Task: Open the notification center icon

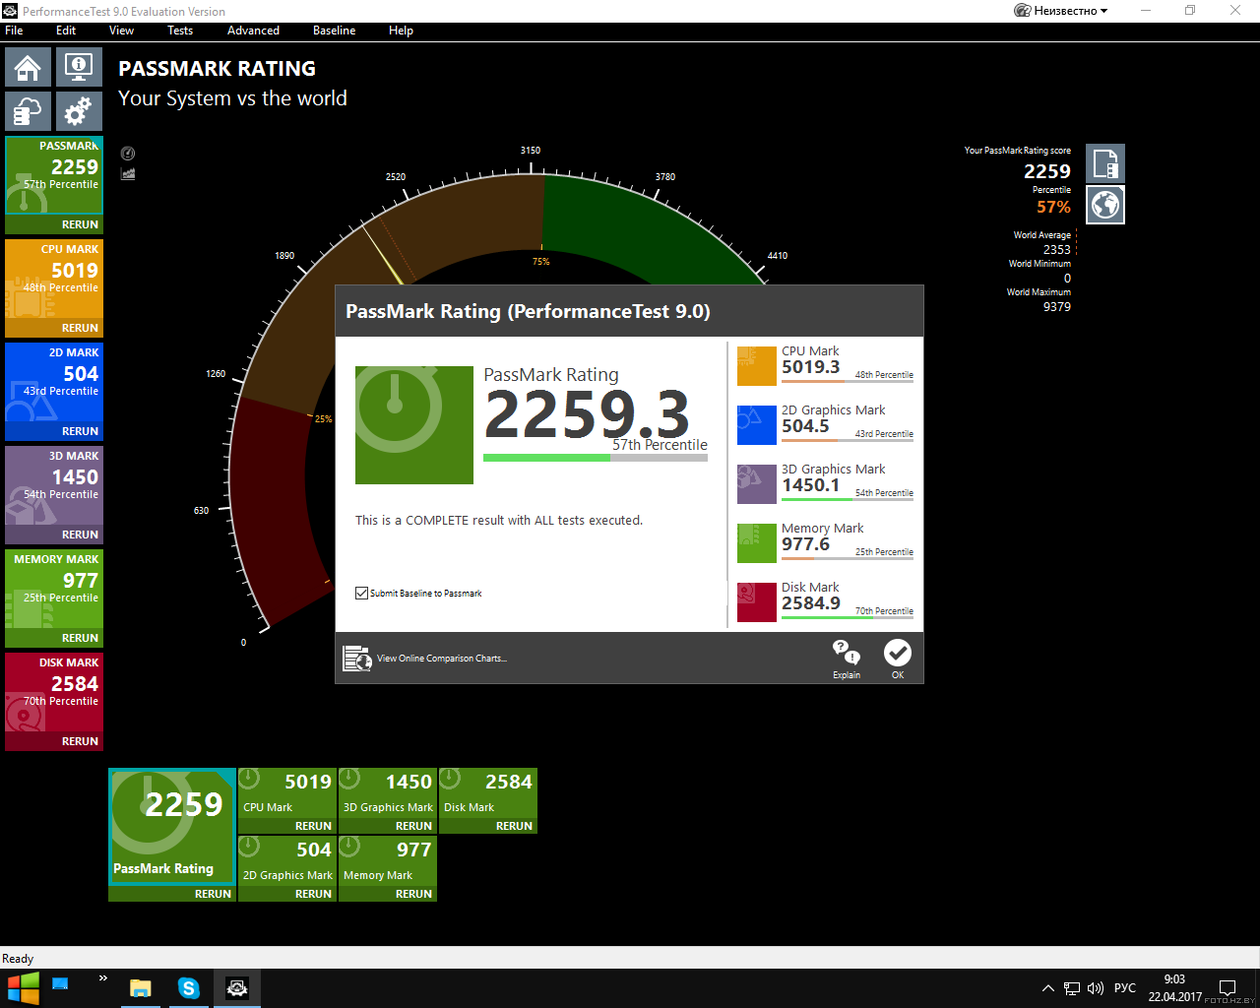Action: 1228,988
